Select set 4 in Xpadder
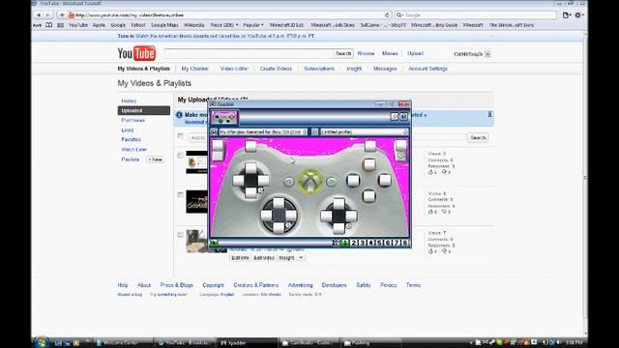 coord(371,243)
